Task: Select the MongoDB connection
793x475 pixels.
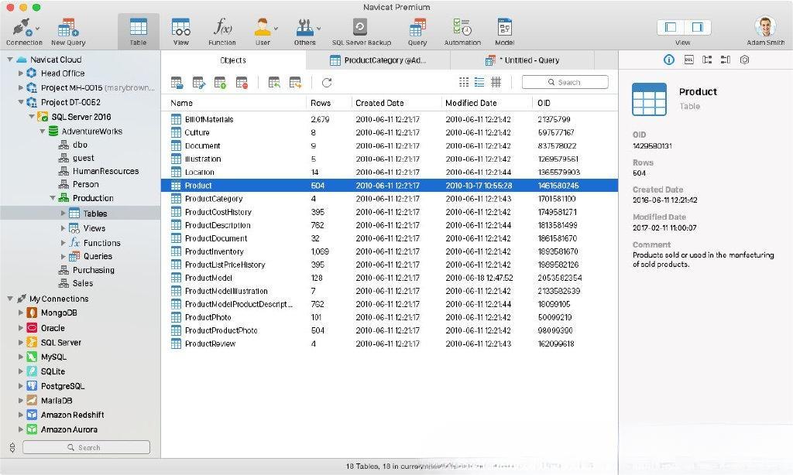Action: 59,313
